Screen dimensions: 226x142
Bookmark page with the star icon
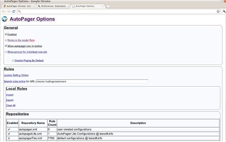[x=218, y=11]
